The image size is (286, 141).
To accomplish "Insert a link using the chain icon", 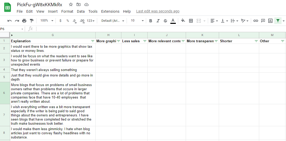I will [256, 21].
